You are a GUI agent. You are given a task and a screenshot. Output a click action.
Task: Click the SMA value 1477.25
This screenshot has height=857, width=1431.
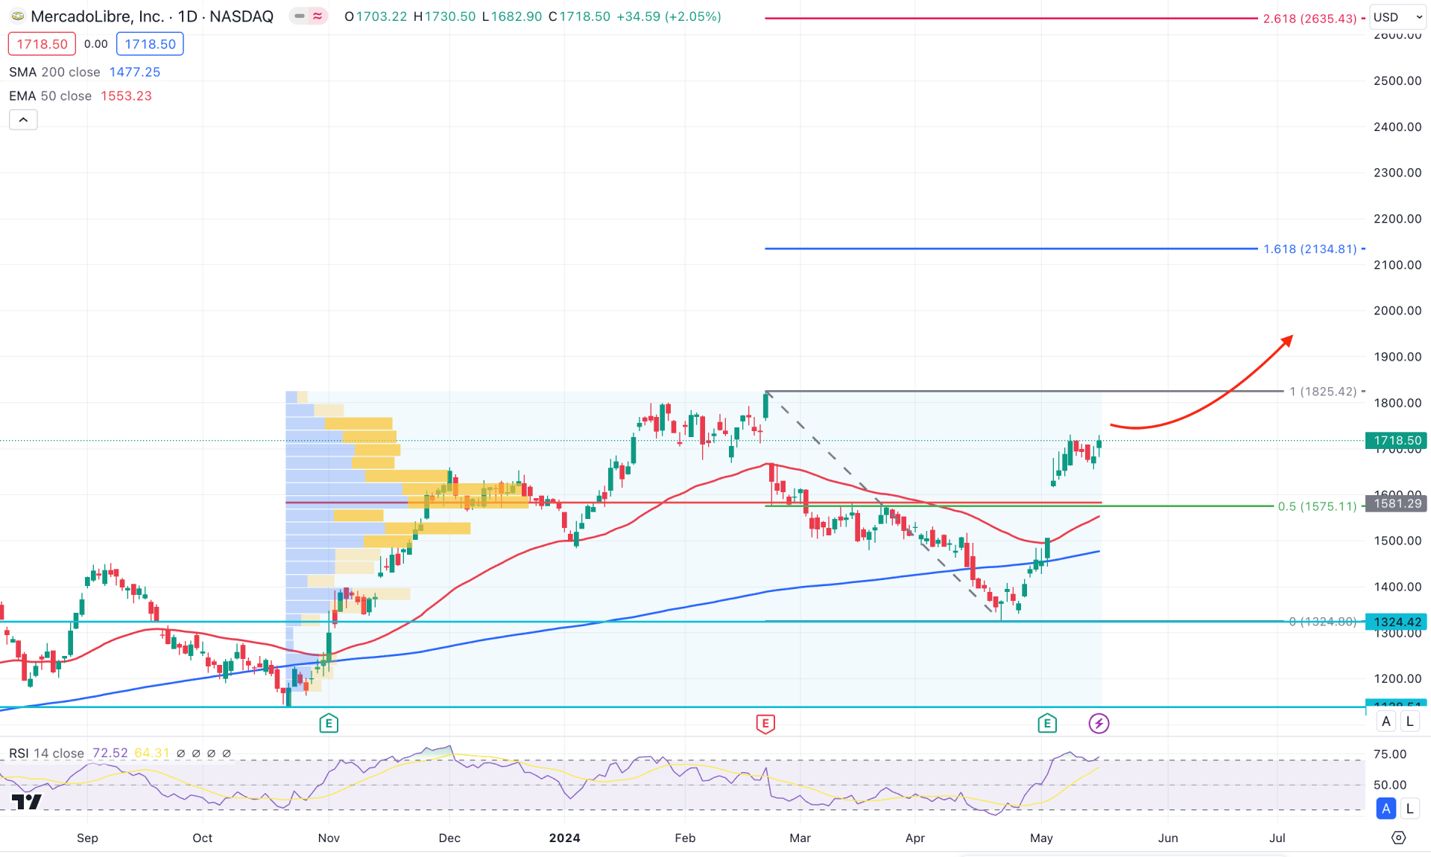(135, 72)
